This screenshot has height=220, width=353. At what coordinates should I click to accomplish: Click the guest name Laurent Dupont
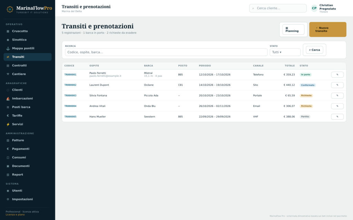pyautogui.click(x=99, y=85)
